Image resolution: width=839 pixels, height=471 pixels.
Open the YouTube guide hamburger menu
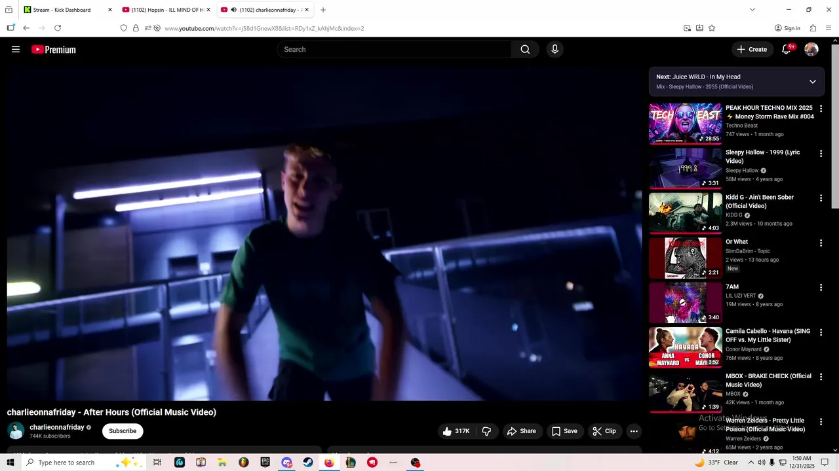point(16,49)
